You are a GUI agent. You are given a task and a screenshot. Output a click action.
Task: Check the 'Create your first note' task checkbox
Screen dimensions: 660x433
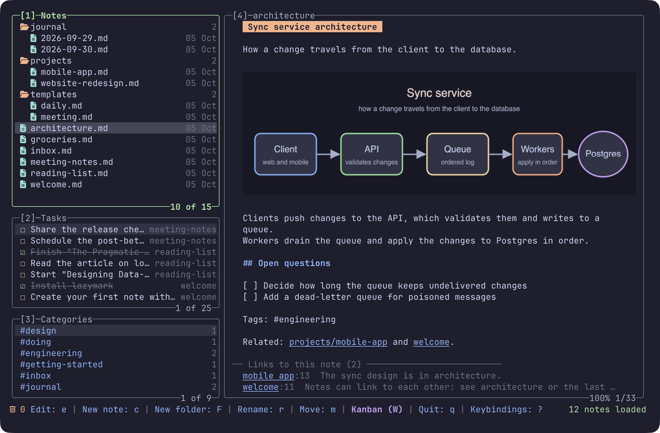[x=23, y=298]
